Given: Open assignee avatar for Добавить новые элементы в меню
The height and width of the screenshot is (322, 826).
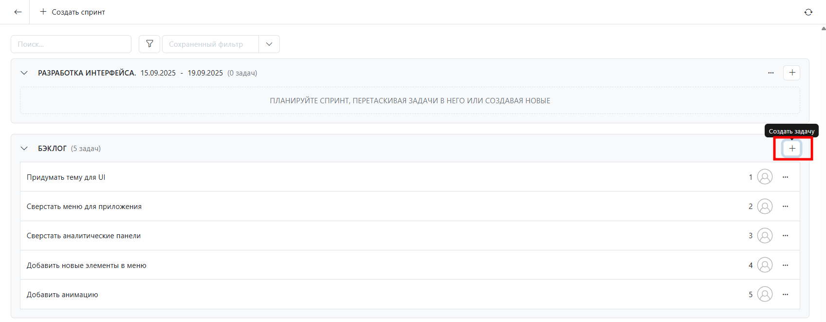Looking at the screenshot, I should 765,265.
